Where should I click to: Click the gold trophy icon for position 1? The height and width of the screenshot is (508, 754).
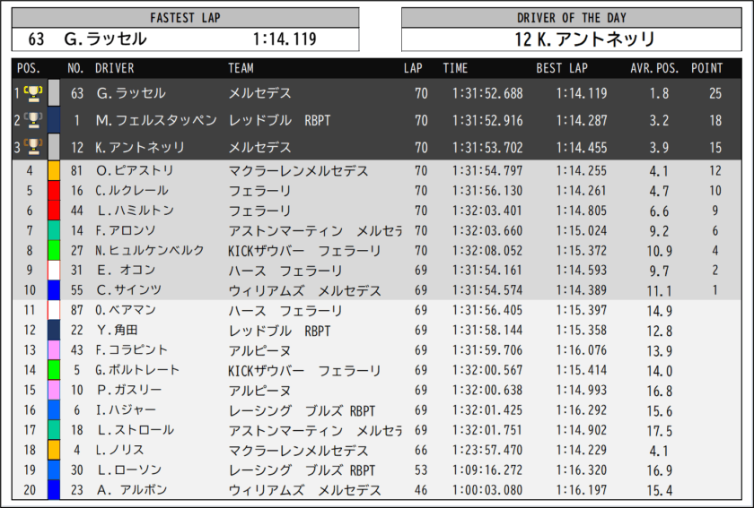[33, 93]
